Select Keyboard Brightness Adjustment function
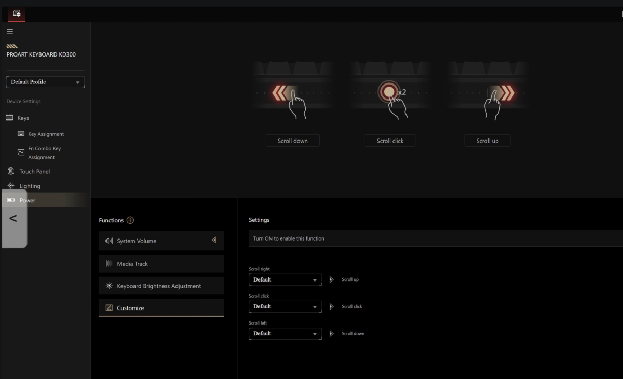Screen dimensions: 623x379 [x=161, y=286]
